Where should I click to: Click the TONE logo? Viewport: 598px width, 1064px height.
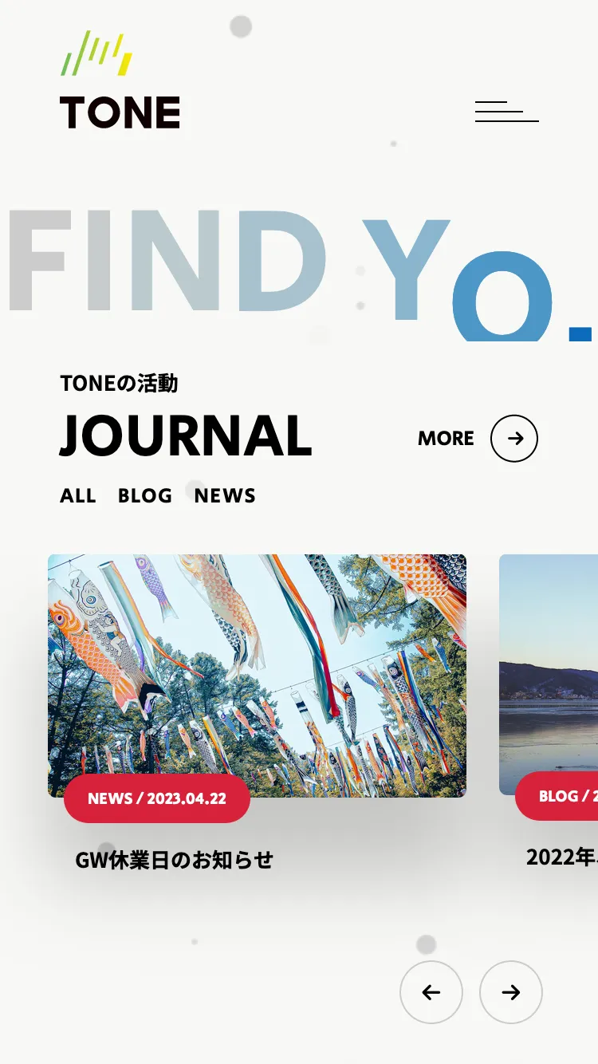coord(120,80)
